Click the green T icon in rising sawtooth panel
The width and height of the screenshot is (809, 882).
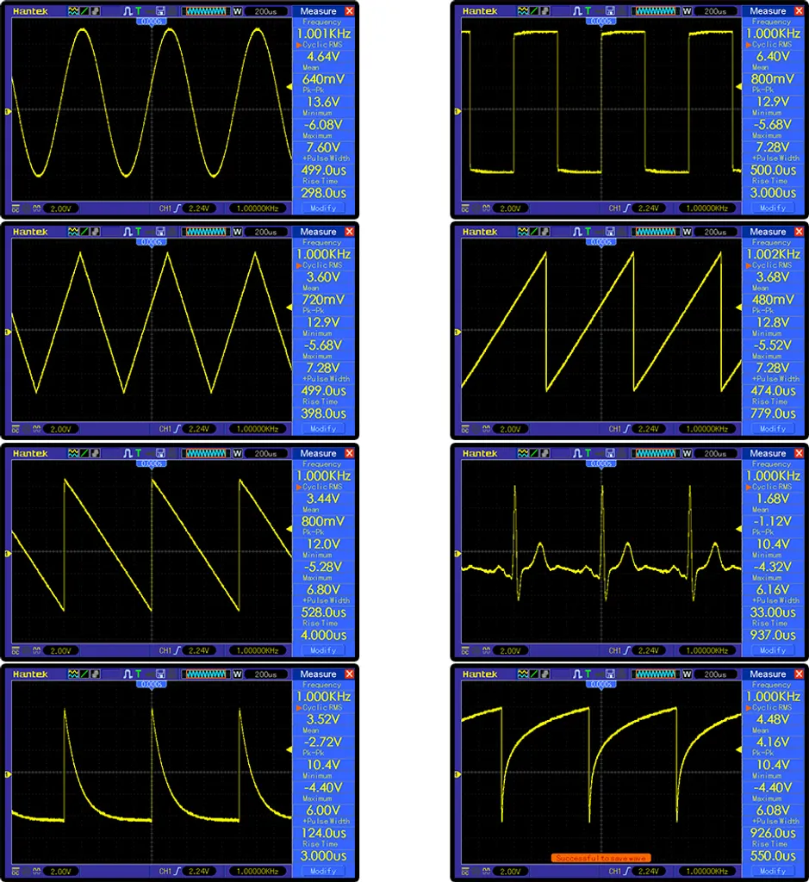coord(588,232)
